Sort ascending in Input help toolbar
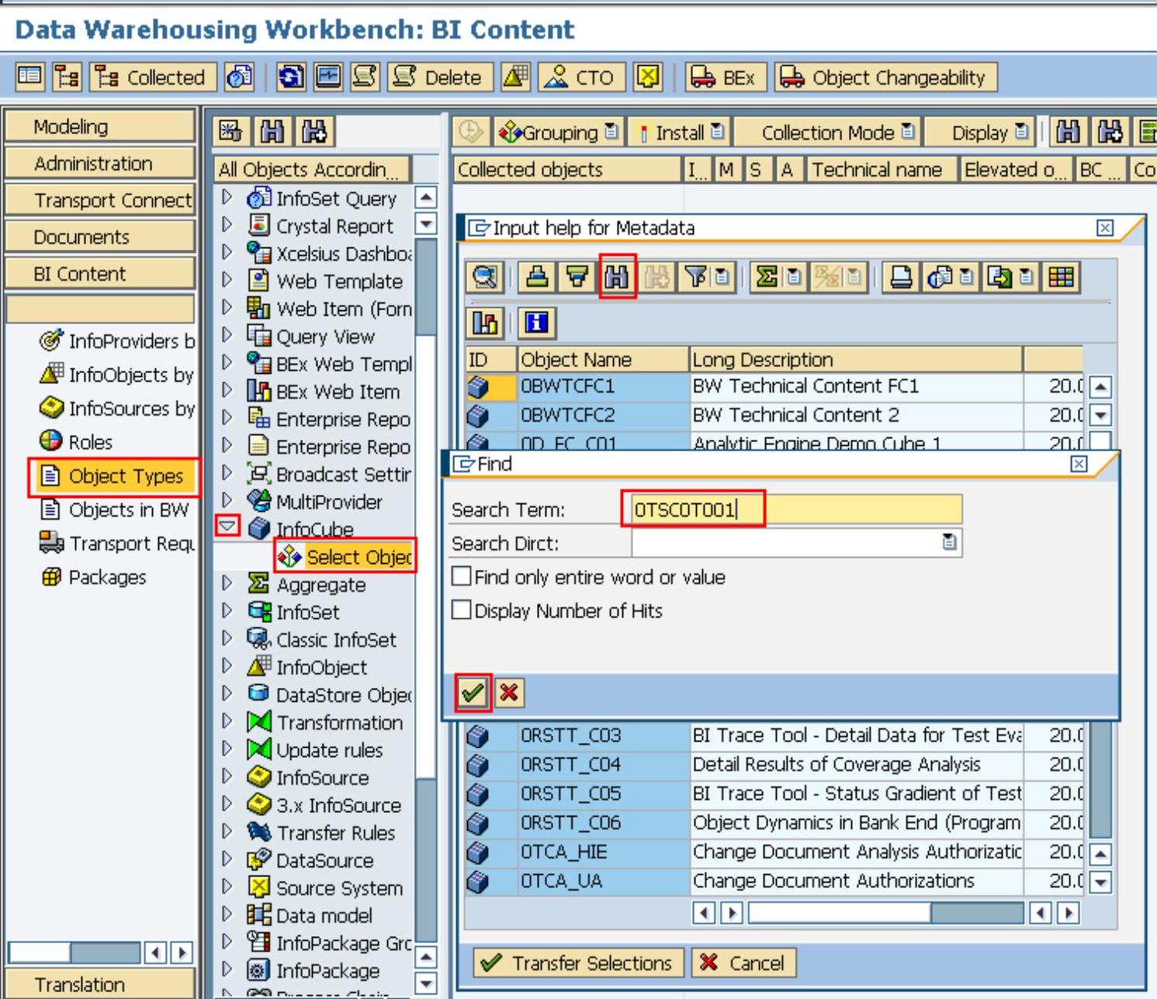The height and width of the screenshot is (999, 1157). (537, 277)
